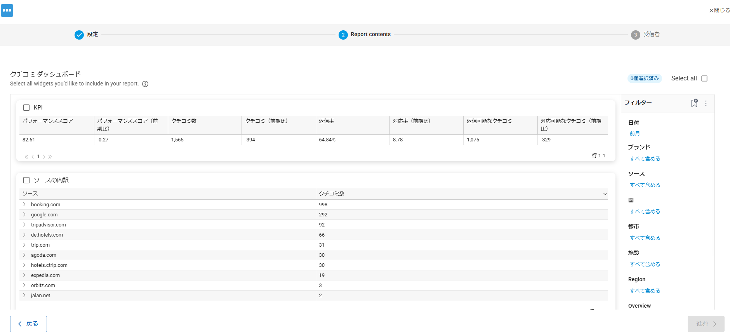Expand google.com source row
The width and height of the screenshot is (730, 336).
pos(24,214)
